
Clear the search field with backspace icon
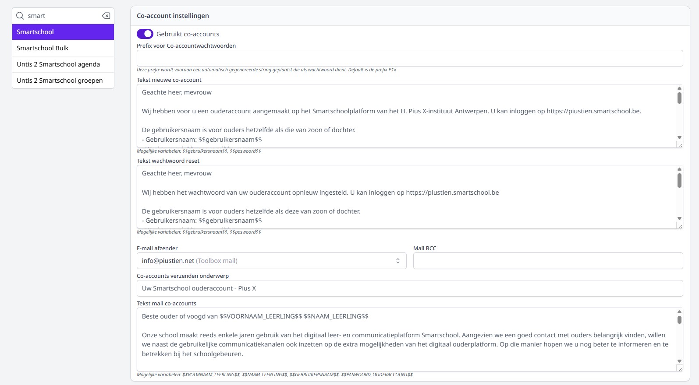(106, 16)
